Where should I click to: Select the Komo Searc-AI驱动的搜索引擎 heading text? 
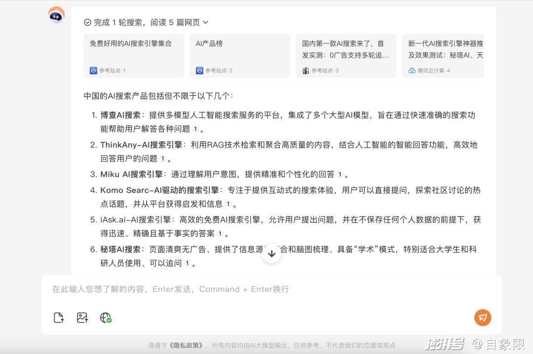pyautogui.click(x=159, y=190)
